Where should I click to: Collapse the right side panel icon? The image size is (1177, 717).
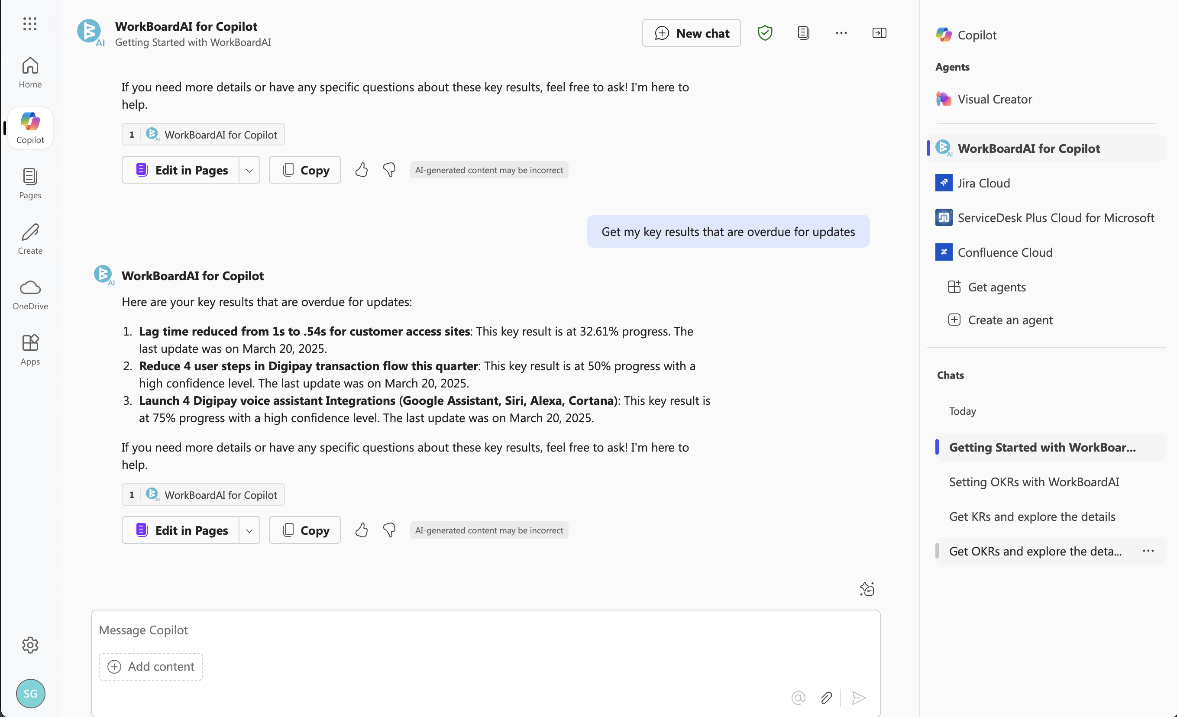click(880, 33)
